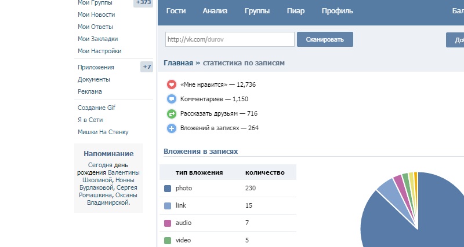The height and width of the screenshot is (247, 464).
Task: Click the 'video' row label
Action: tap(183, 240)
